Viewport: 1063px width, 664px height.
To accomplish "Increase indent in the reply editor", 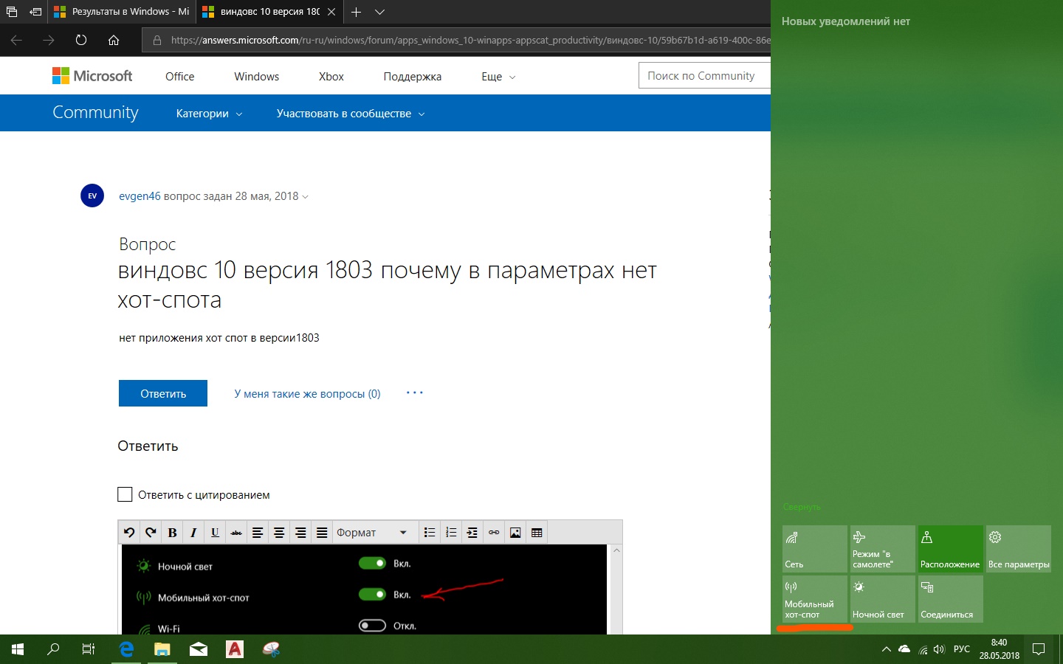I will tap(472, 533).
